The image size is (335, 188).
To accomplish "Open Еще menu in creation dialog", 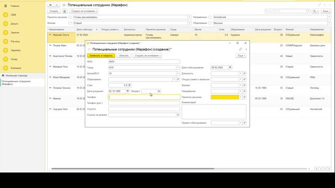I will (241, 56).
